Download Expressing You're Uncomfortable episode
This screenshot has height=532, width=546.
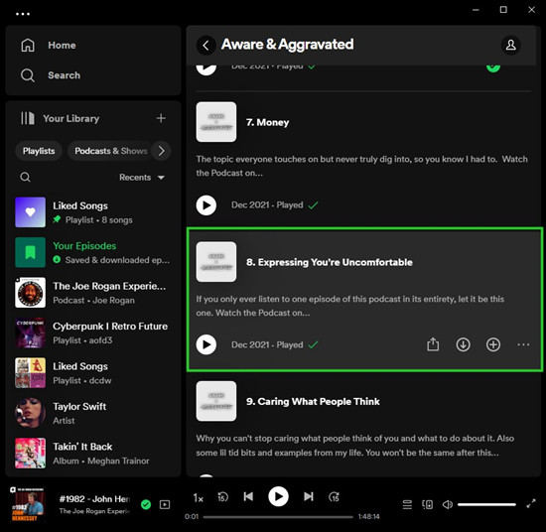464,344
